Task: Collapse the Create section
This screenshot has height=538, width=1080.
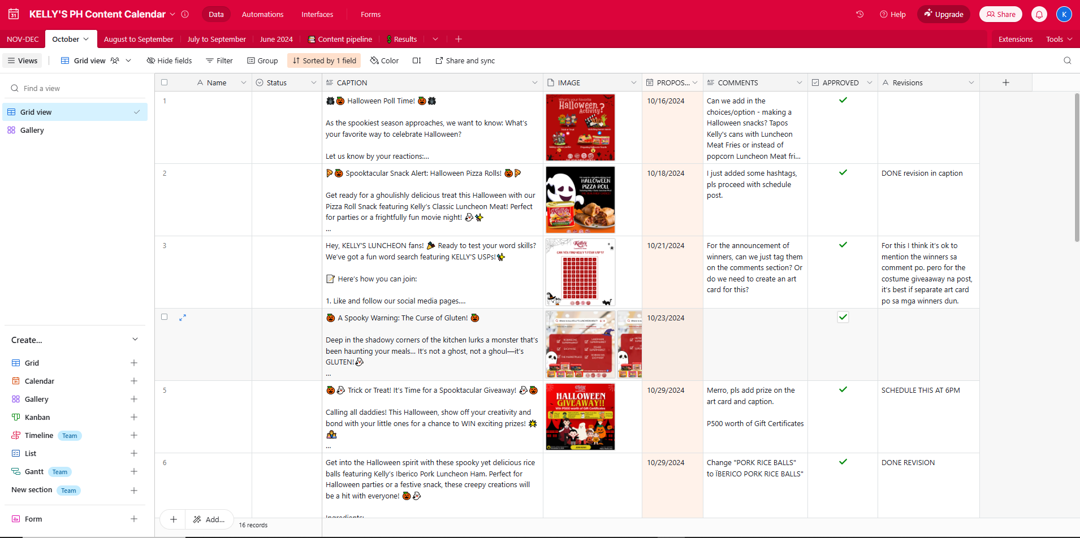Action: point(135,340)
